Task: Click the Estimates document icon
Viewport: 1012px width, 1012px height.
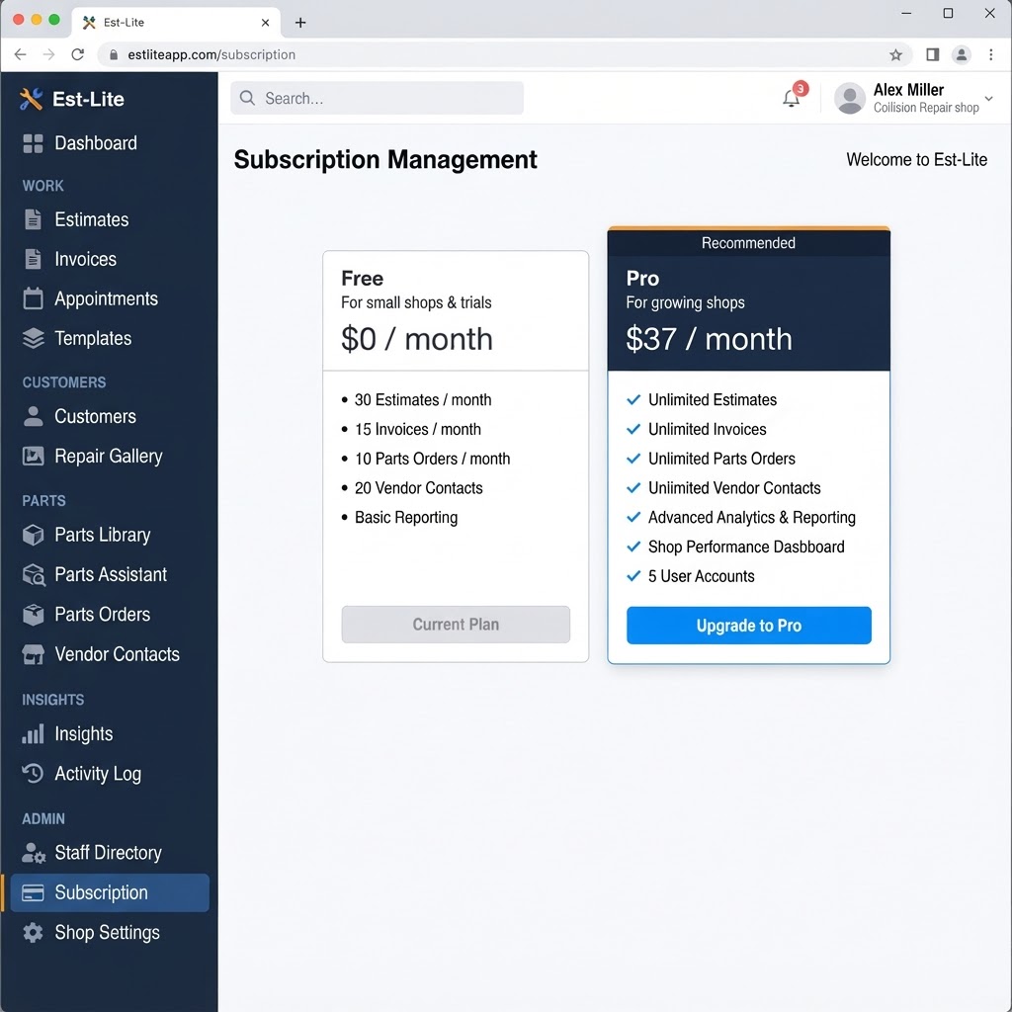Action: point(33,219)
